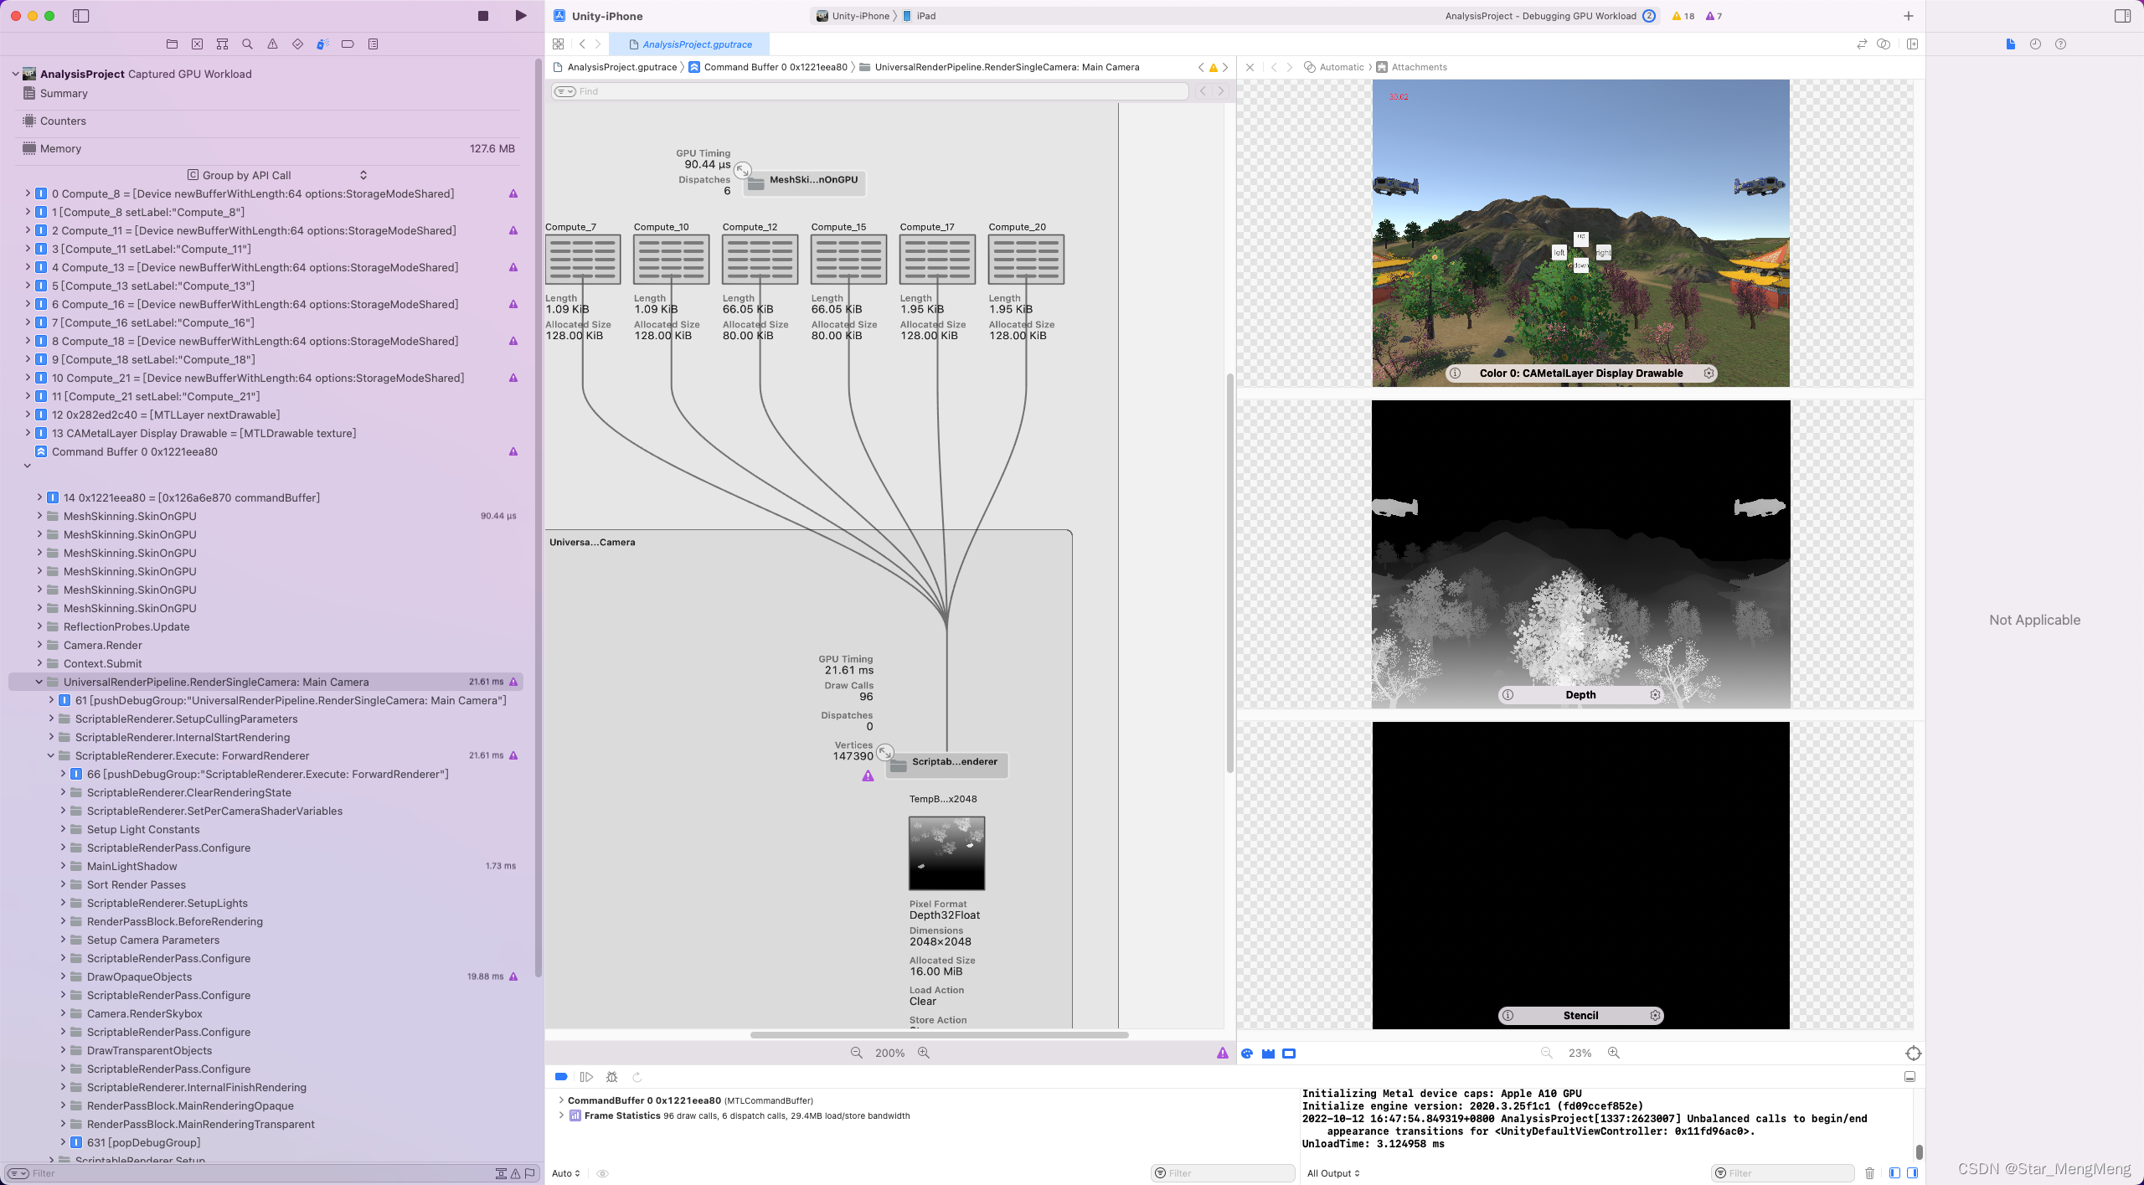Click info icon on Stencil attachment
This screenshot has width=2144, height=1185.
coord(1507,1016)
